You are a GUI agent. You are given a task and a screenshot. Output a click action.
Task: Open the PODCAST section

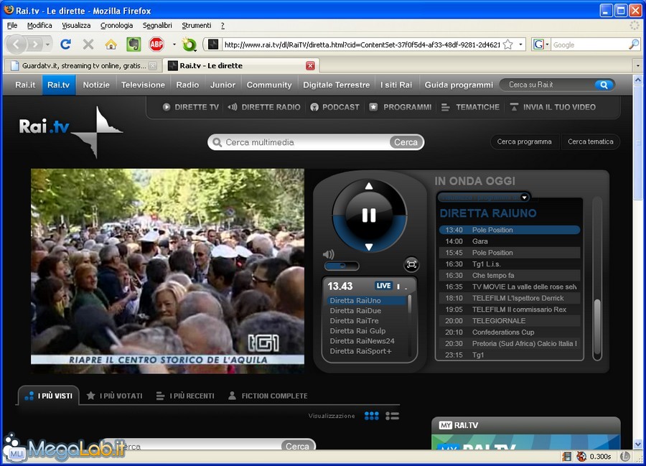click(334, 107)
